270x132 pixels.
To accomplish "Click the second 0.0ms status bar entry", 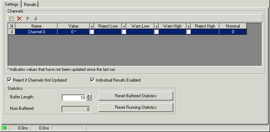I will (x=40, y=128).
